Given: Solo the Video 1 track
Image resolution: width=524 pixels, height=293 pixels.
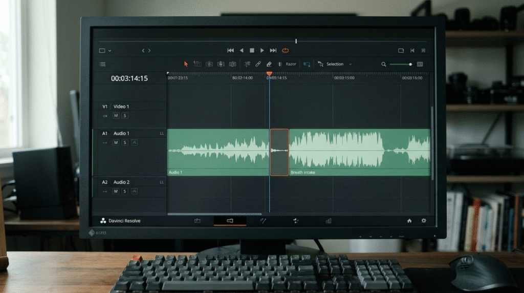Looking at the screenshot, I should 125,116.
